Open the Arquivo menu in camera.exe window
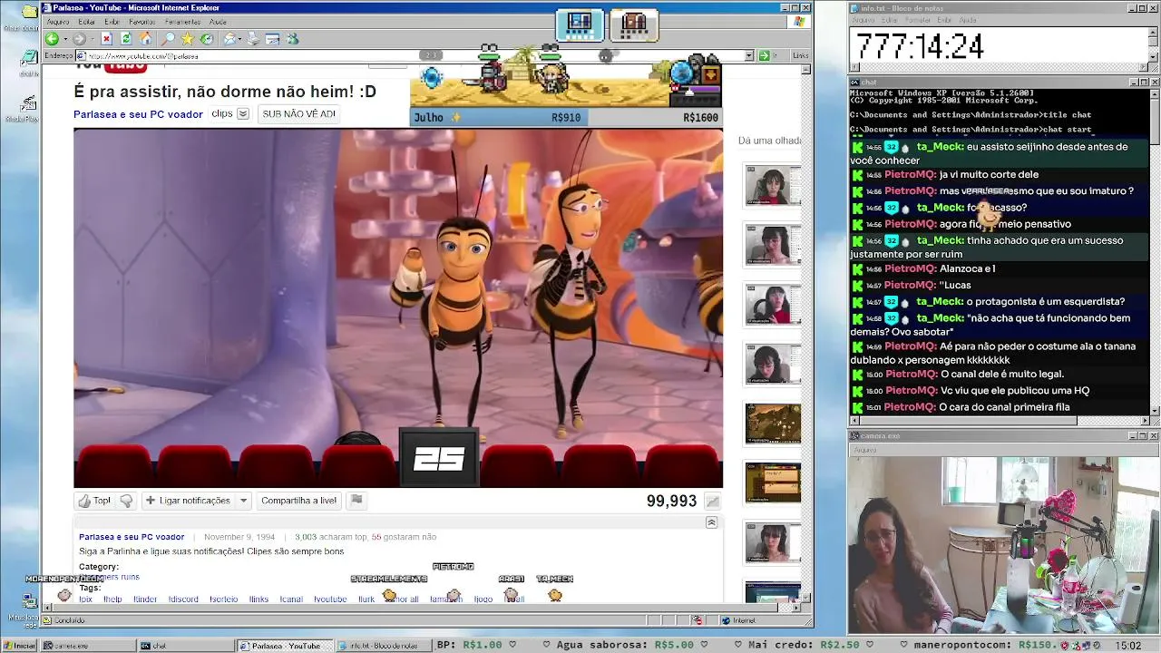1161x653 pixels. 864,450
